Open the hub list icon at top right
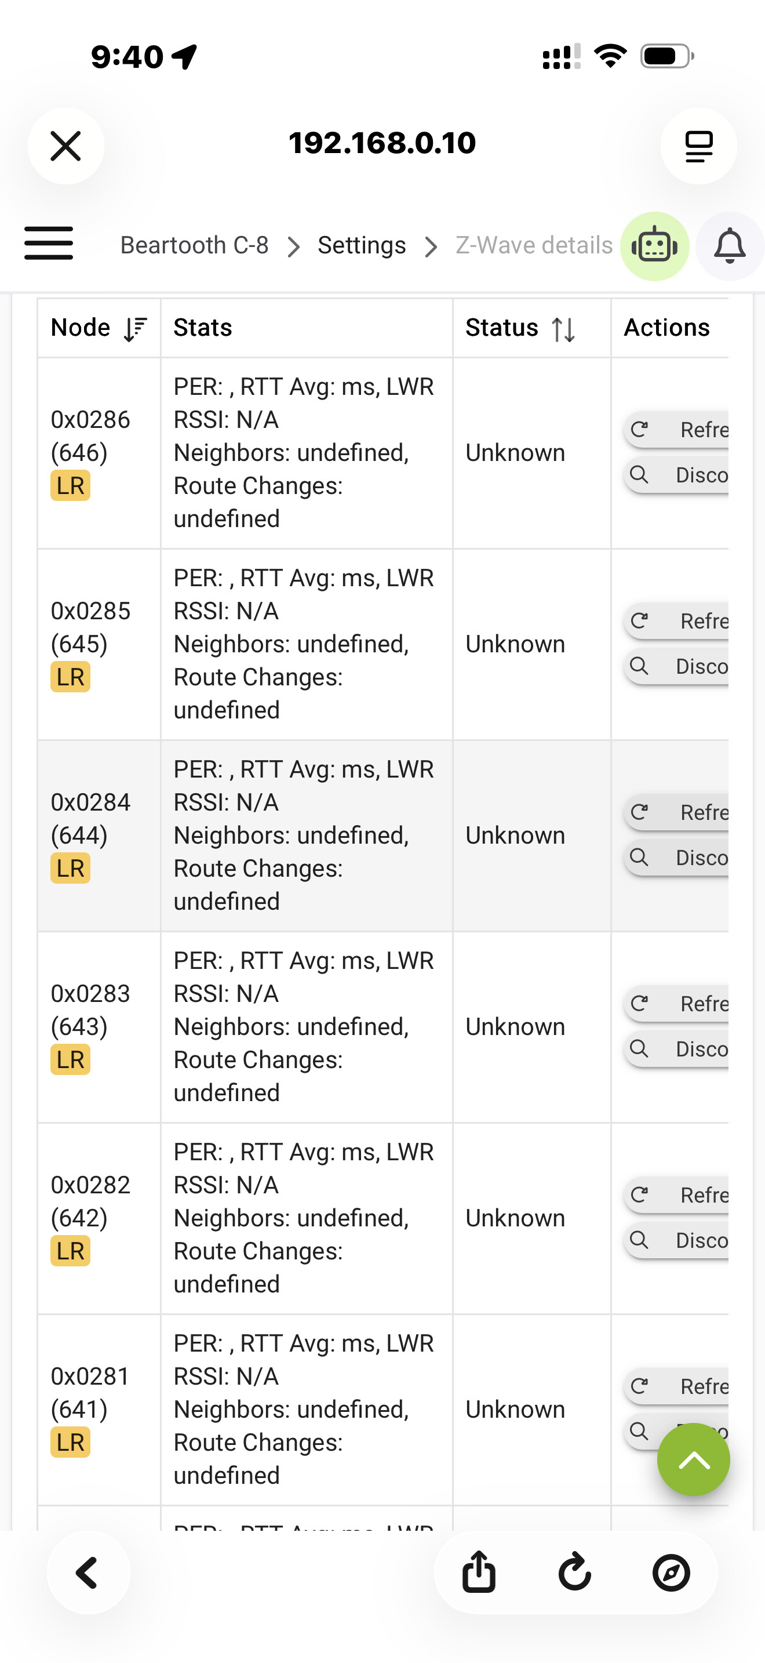 point(698,146)
